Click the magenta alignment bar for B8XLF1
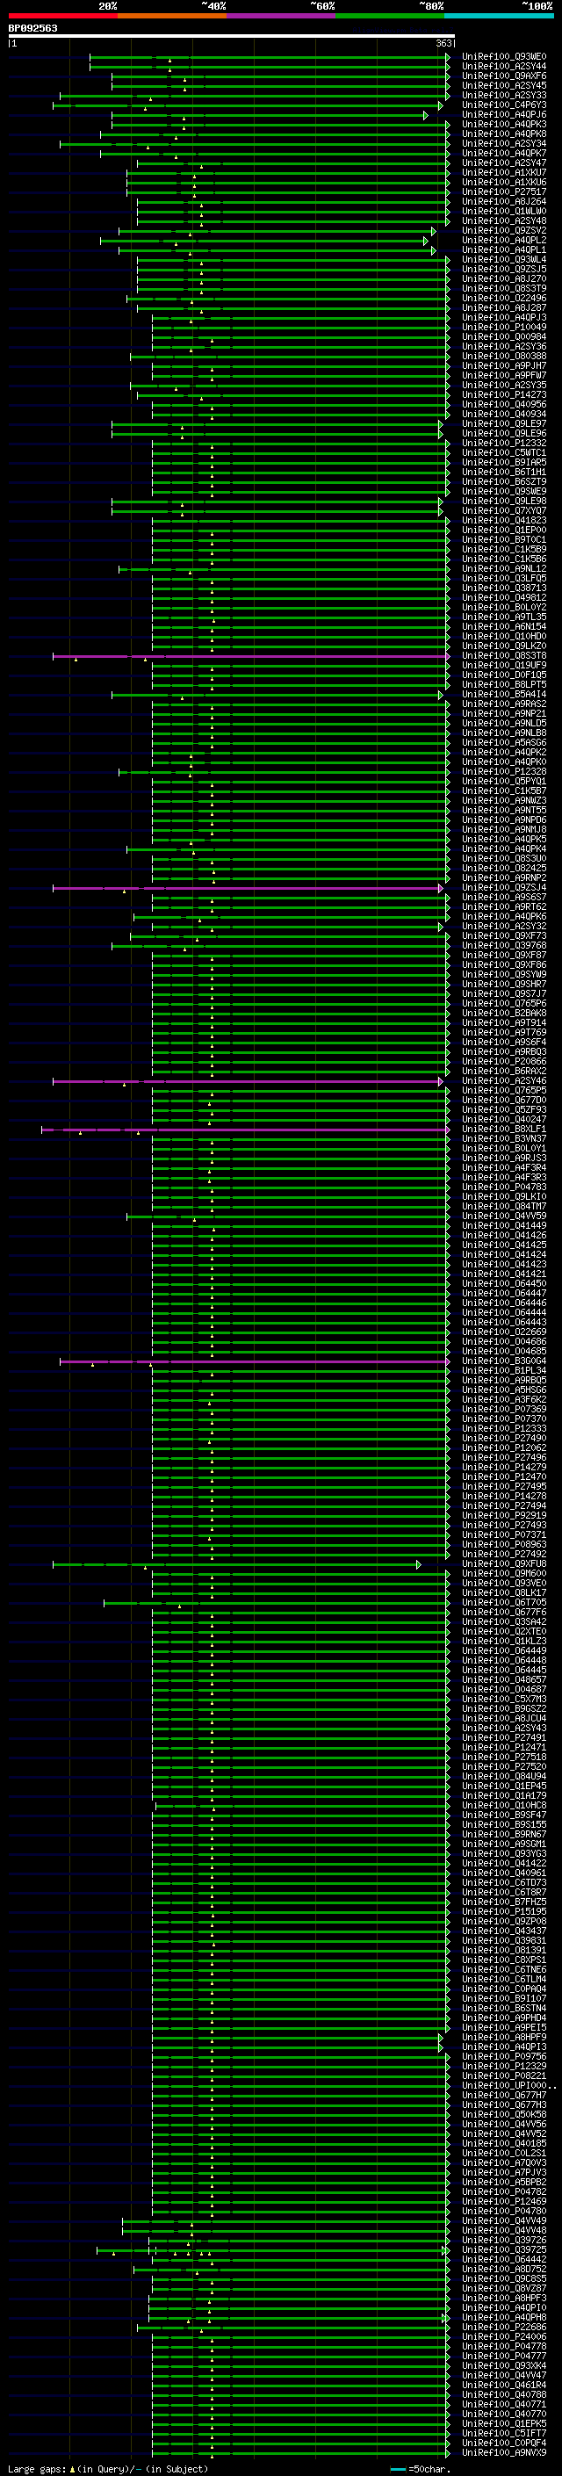 click(245, 1130)
